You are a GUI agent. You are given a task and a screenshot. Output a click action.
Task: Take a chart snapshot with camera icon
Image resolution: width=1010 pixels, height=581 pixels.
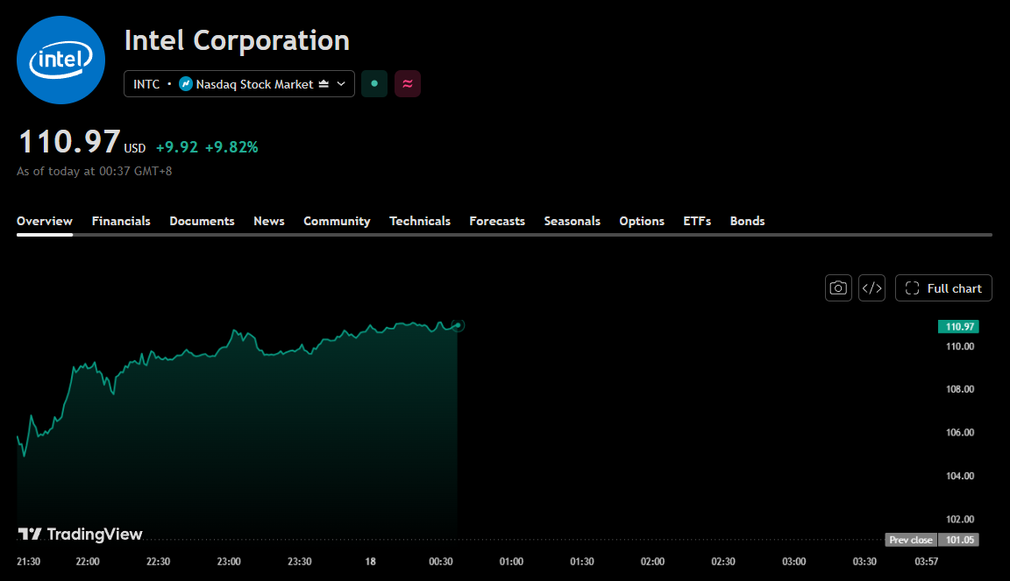click(x=838, y=288)
